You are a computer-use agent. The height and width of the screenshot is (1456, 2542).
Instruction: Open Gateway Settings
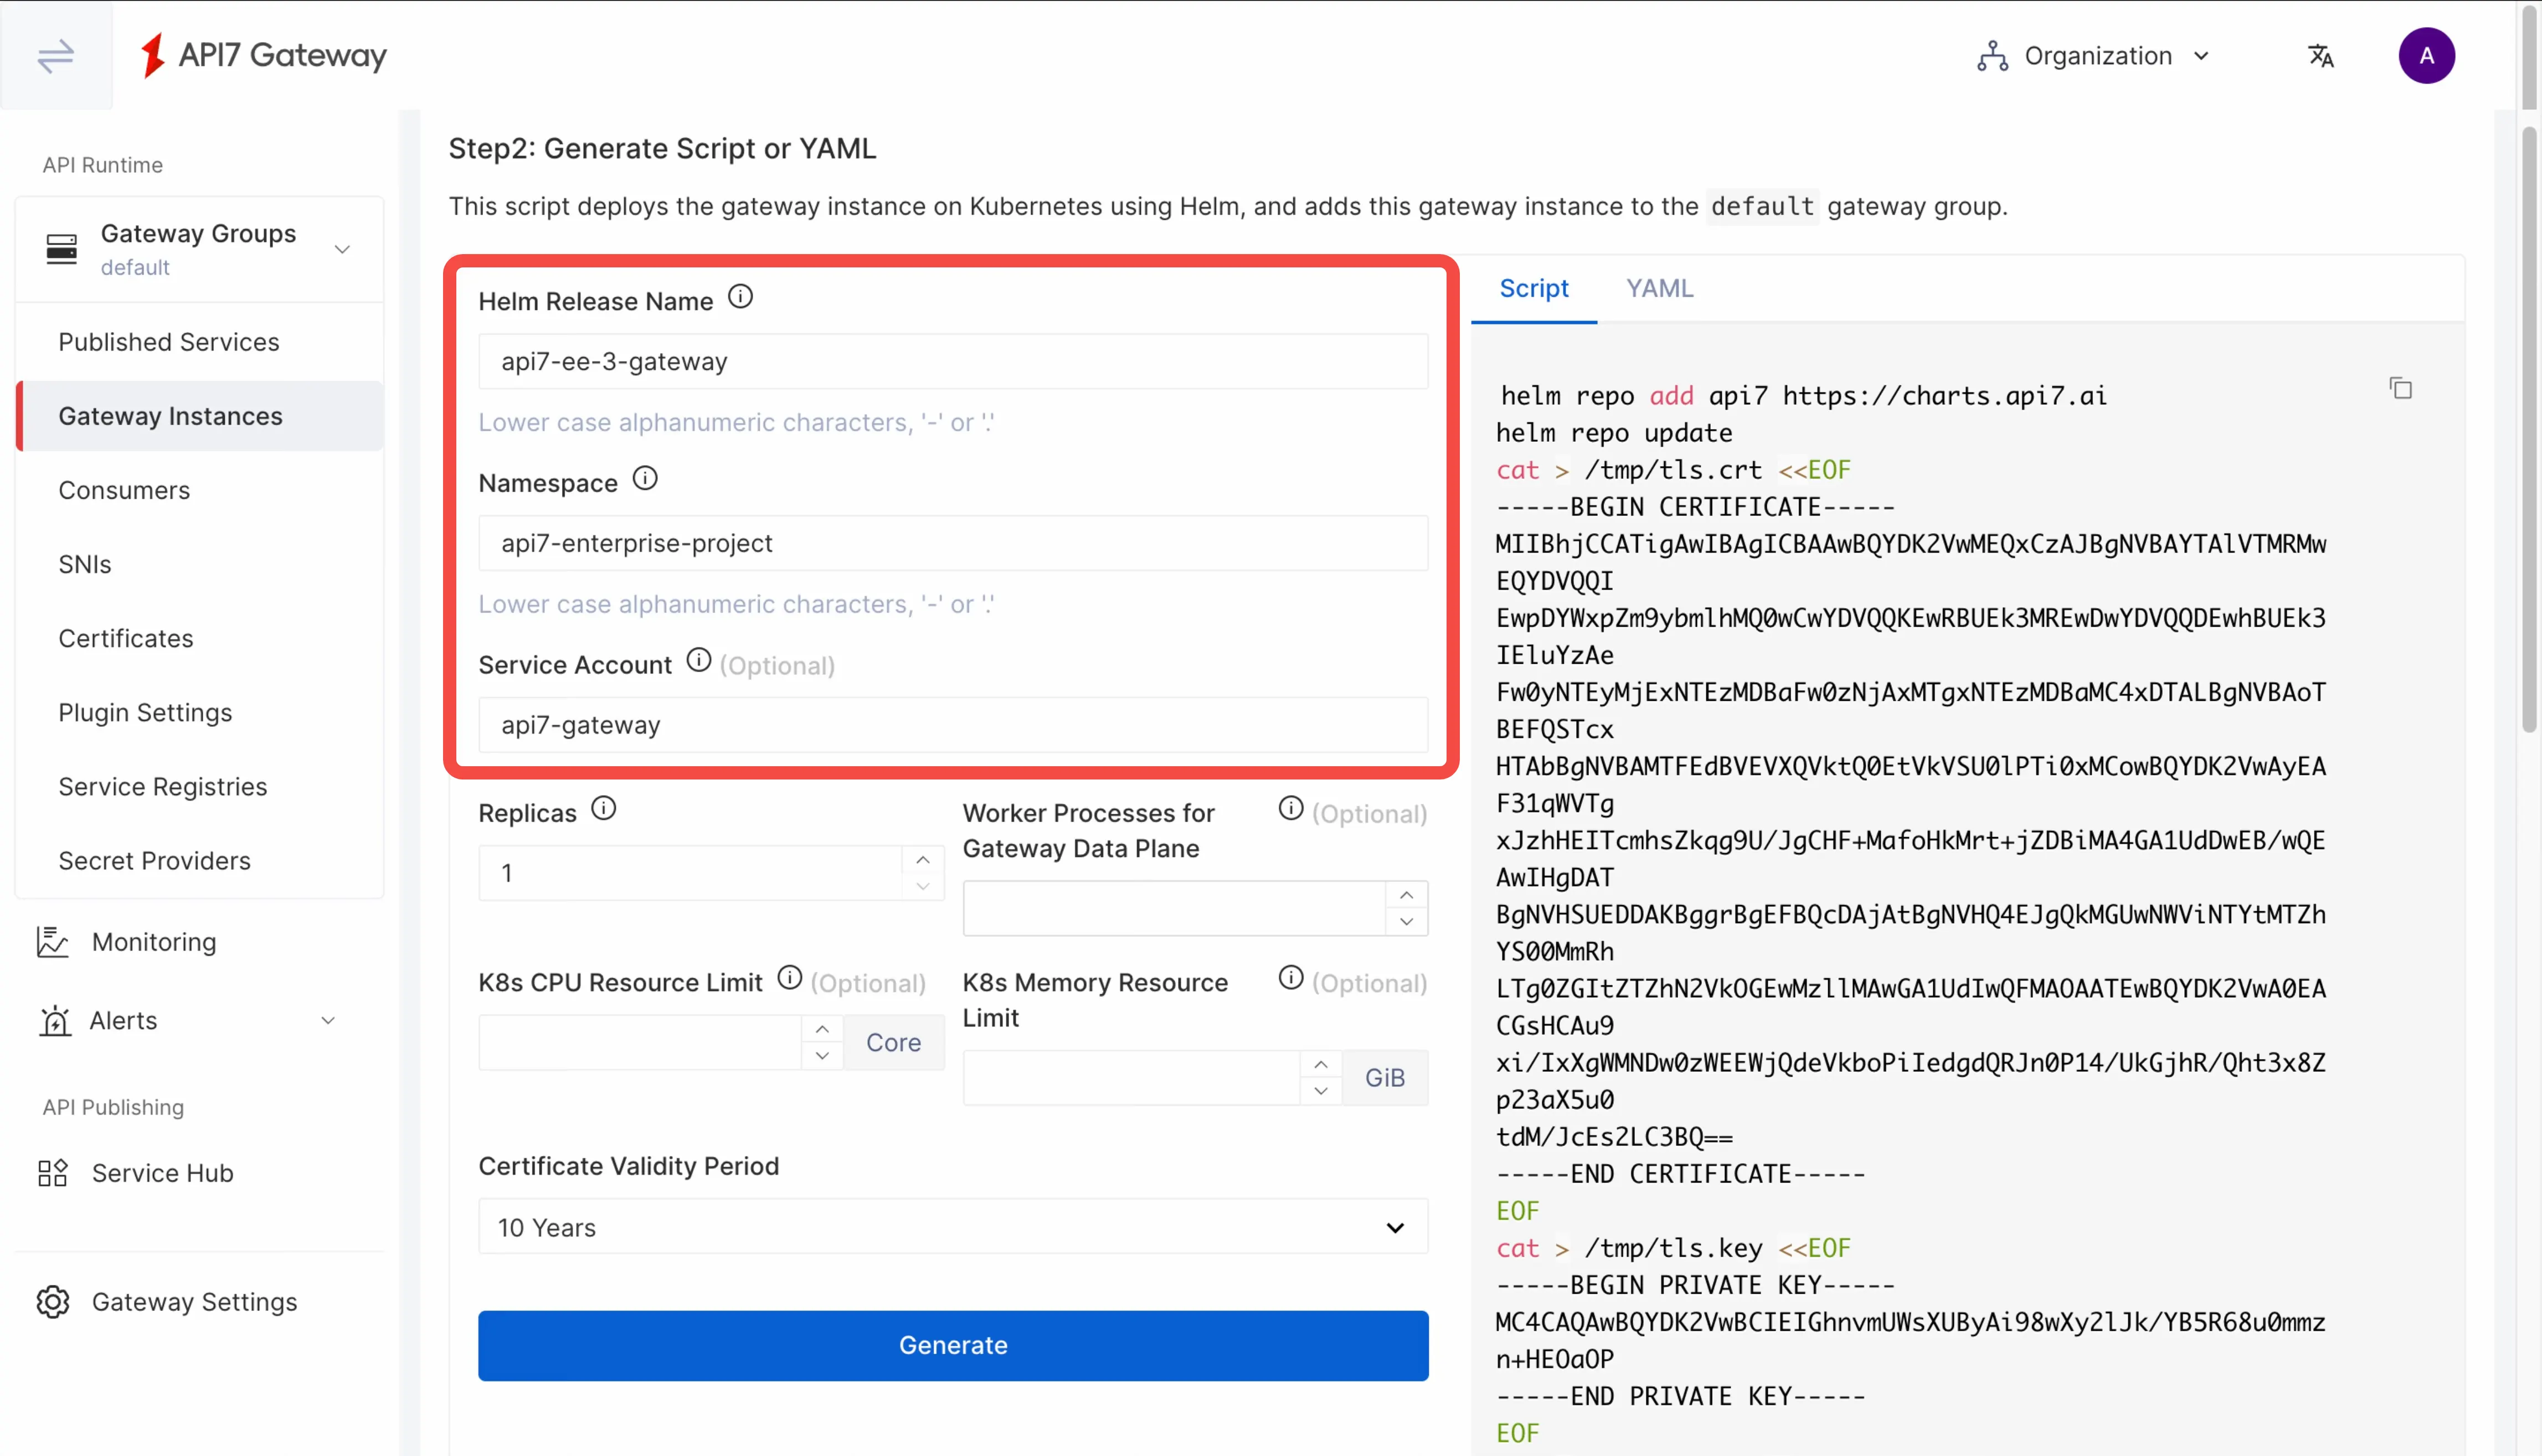pos(194,1301)
